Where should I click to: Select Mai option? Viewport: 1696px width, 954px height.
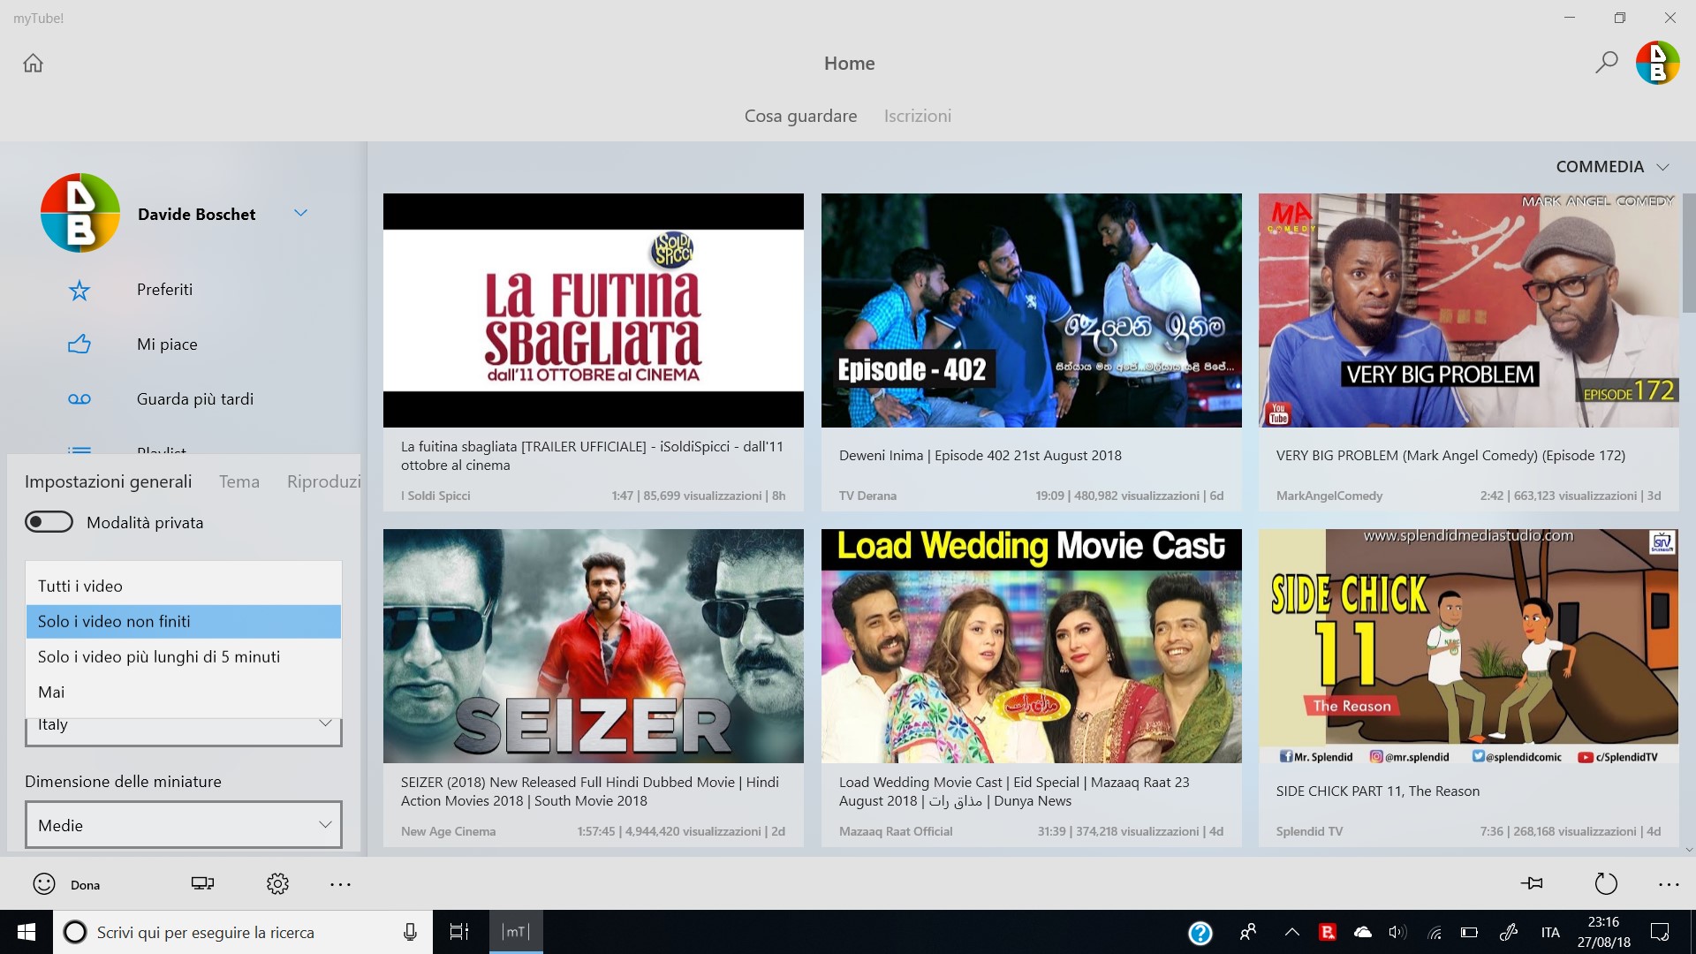click(184, 692)
